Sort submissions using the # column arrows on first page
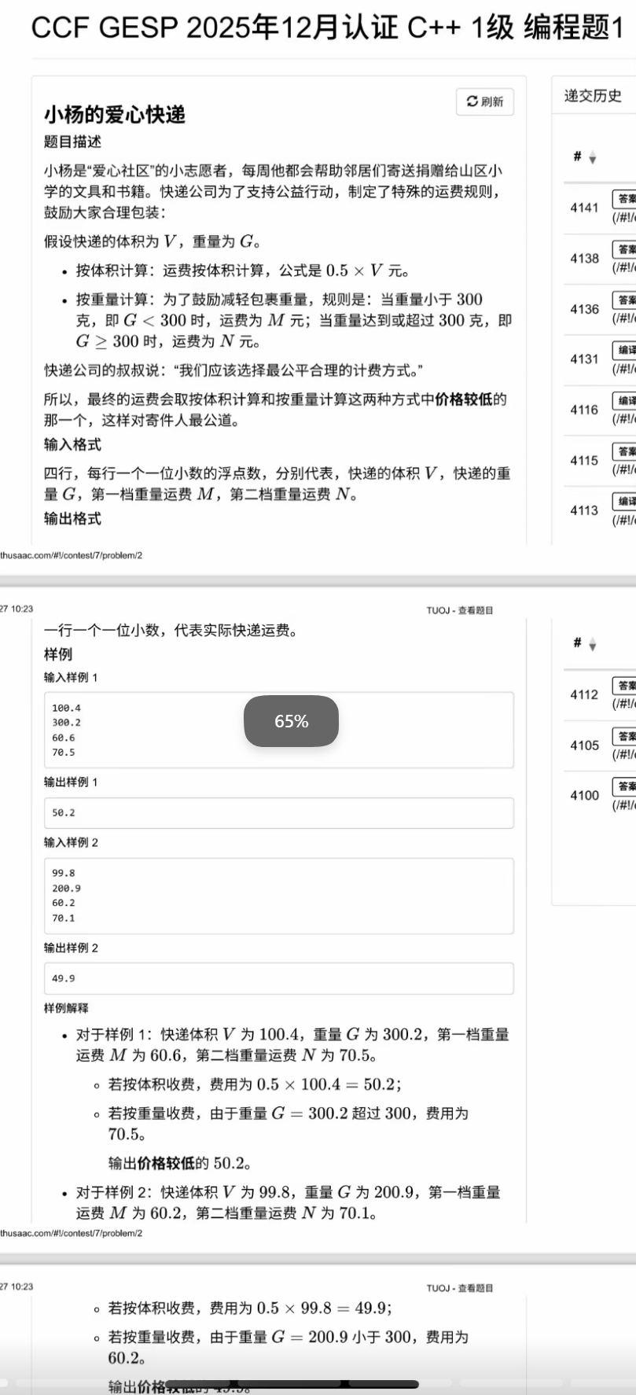Image resolution: width=636 pixels, height=1395 pixels. point(592,158)
